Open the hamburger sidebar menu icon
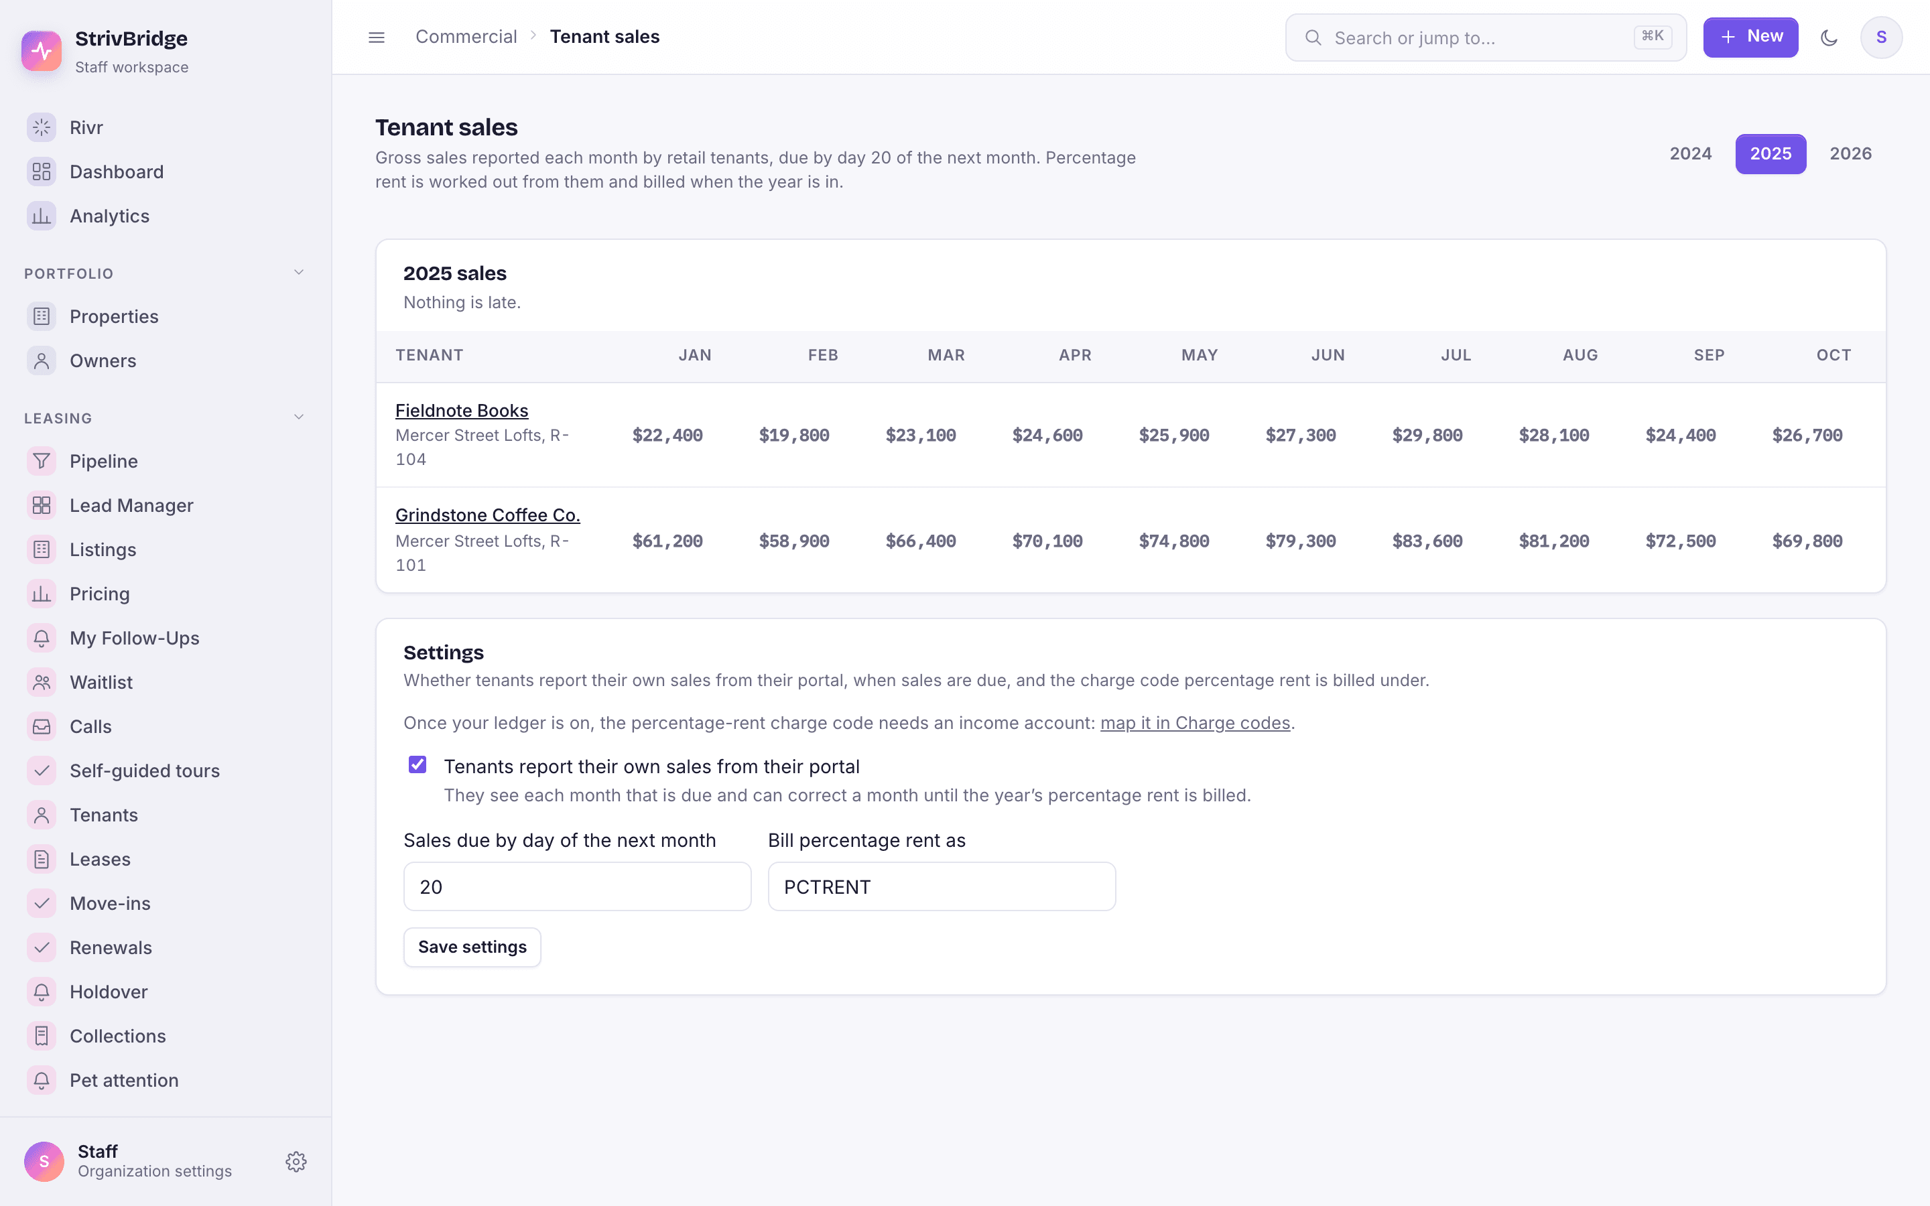1930x1206 pixels. [x=377, y=38]
